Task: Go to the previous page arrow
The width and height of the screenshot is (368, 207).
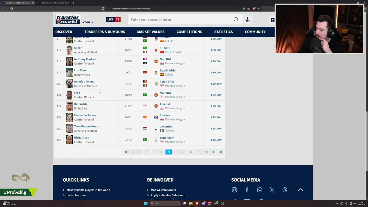Action: (x=133, y=152)
